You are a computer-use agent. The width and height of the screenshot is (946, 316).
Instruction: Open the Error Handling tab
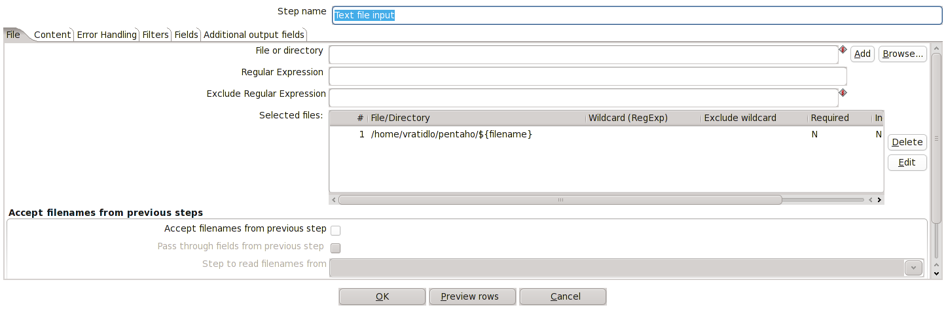(107, 35)
